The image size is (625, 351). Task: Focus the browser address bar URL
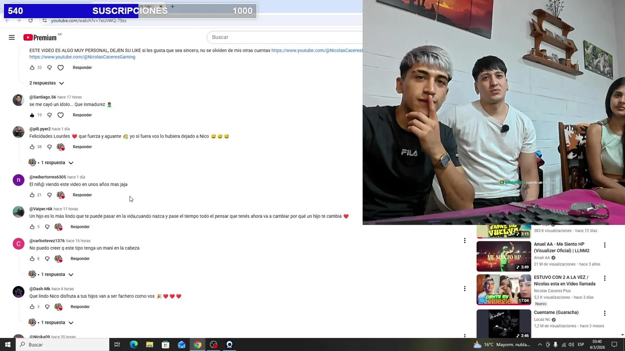[x=89, y=20]
